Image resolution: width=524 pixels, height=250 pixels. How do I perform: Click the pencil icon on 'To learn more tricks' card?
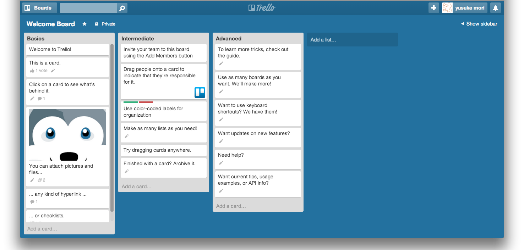click(x=221, y=63)
